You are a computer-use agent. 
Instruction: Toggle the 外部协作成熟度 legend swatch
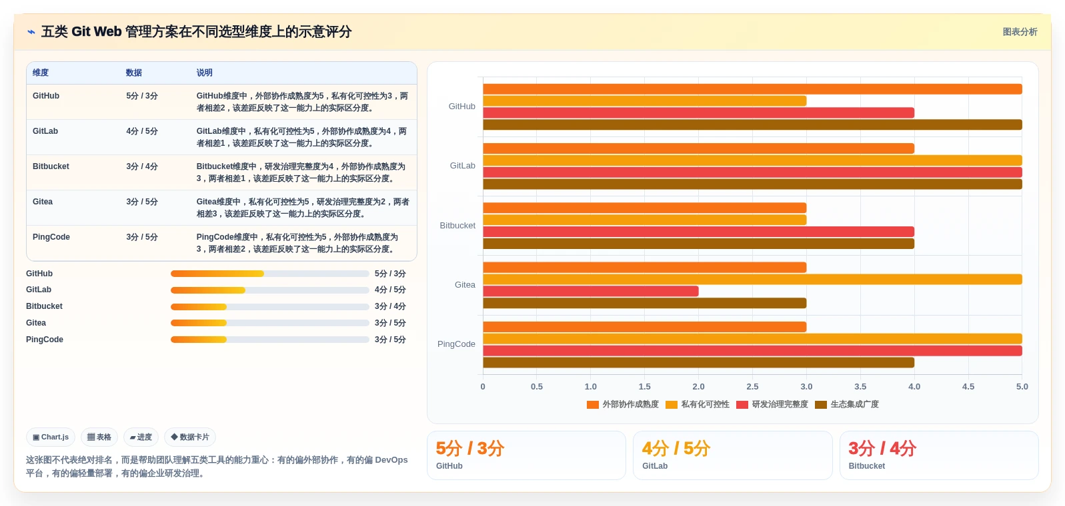pos(593,405)
